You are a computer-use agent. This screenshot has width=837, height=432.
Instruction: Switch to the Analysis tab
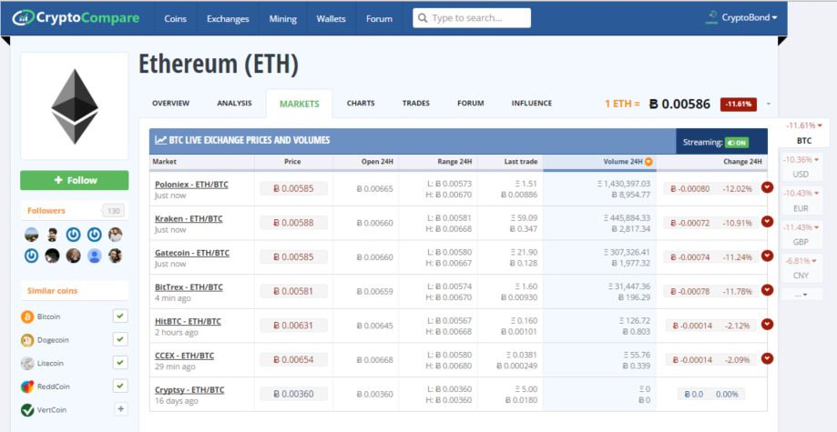click(x=234, y=104)
